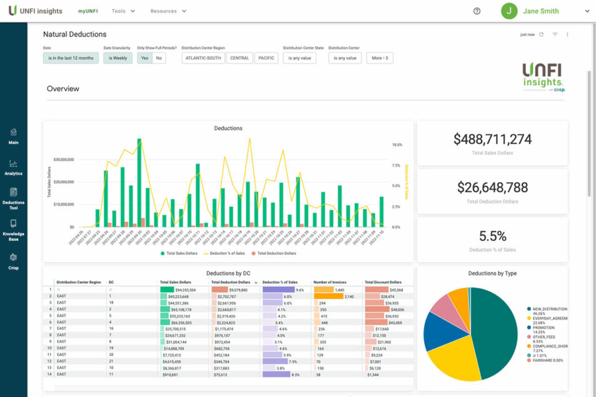
Task: Sort by Deduction % of Sales column header
Action: point(280,282)
